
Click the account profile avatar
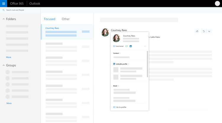coord(217,4)
